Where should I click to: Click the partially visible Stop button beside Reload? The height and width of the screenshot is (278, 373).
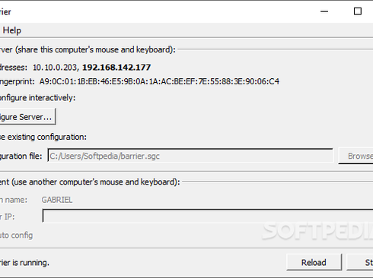click(x=360, y=263)
